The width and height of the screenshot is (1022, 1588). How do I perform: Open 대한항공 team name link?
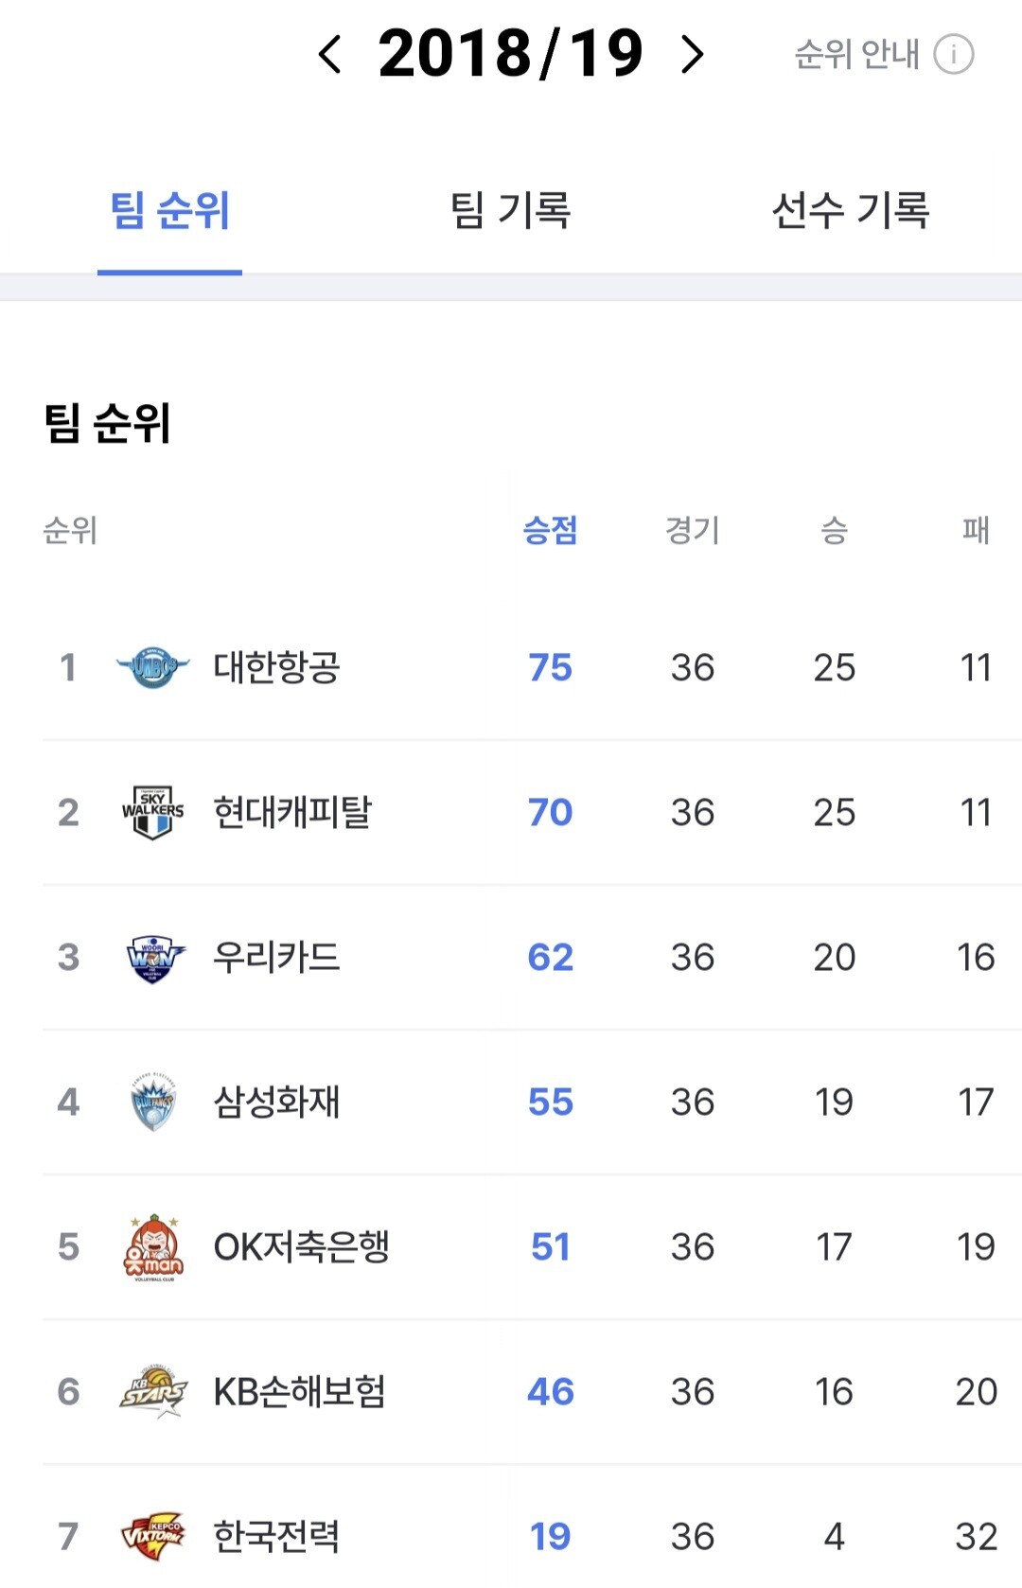click(276, 667)
